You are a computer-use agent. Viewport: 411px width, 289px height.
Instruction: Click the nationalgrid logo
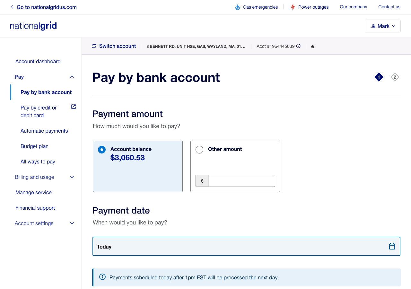point(33,26)
